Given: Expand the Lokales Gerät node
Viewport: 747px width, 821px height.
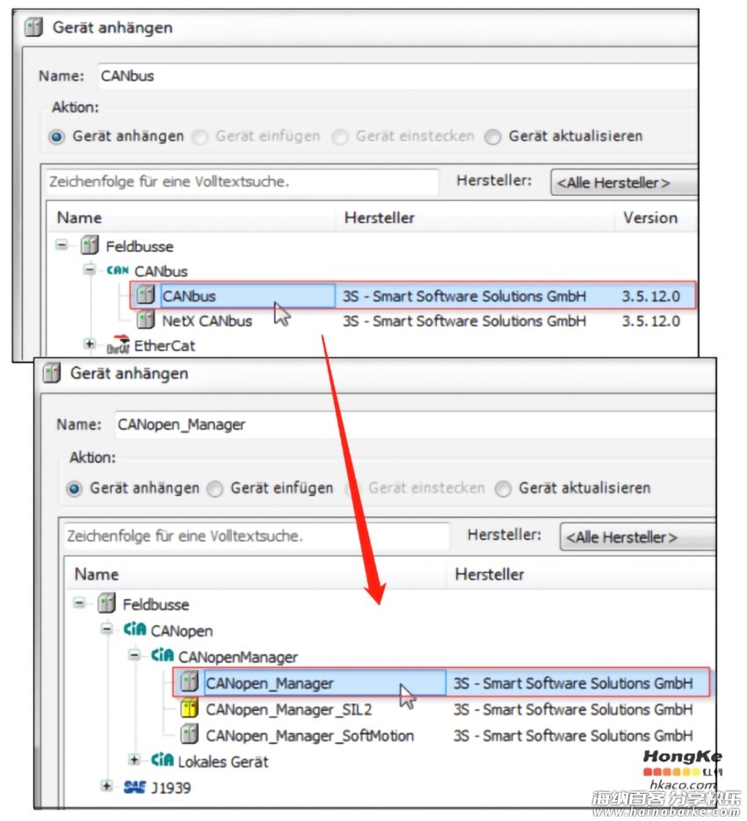Looking at the screenshot, I should coord(134,760).
